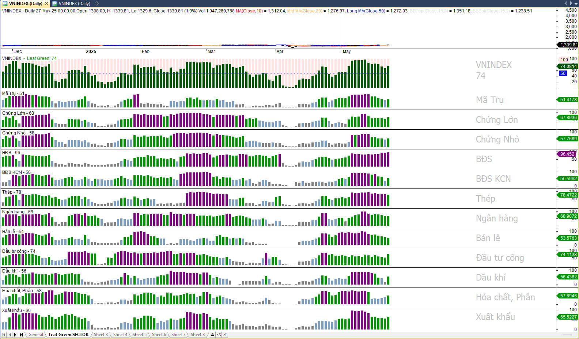Screen dimensions: 579x339
Task: Switch to Sheet 3 tab
Action: point(101,335)
